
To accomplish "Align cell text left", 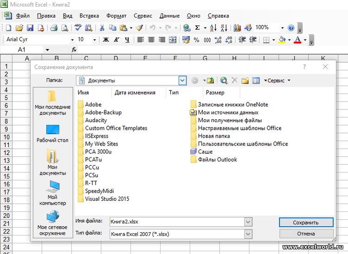I will click(x=140, y=40).
